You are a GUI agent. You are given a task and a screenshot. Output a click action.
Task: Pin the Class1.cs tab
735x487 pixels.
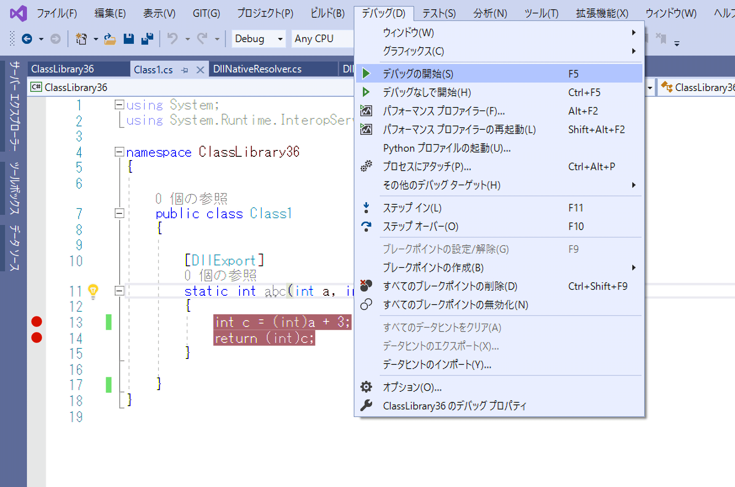[185, 70]
